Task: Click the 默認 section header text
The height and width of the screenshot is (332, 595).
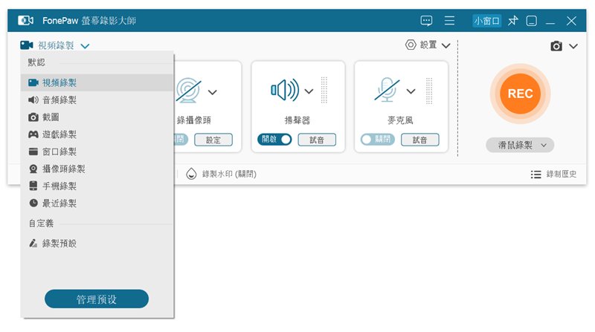Action: 36,62
